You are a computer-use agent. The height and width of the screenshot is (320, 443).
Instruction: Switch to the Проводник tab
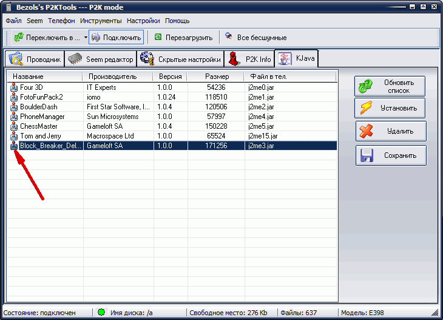35,59
